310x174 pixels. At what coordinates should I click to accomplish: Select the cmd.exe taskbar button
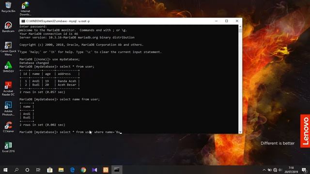point(117,170)
